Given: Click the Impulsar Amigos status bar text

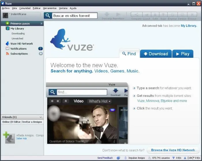Looking at the screenshot, I should tap(136, 158).
